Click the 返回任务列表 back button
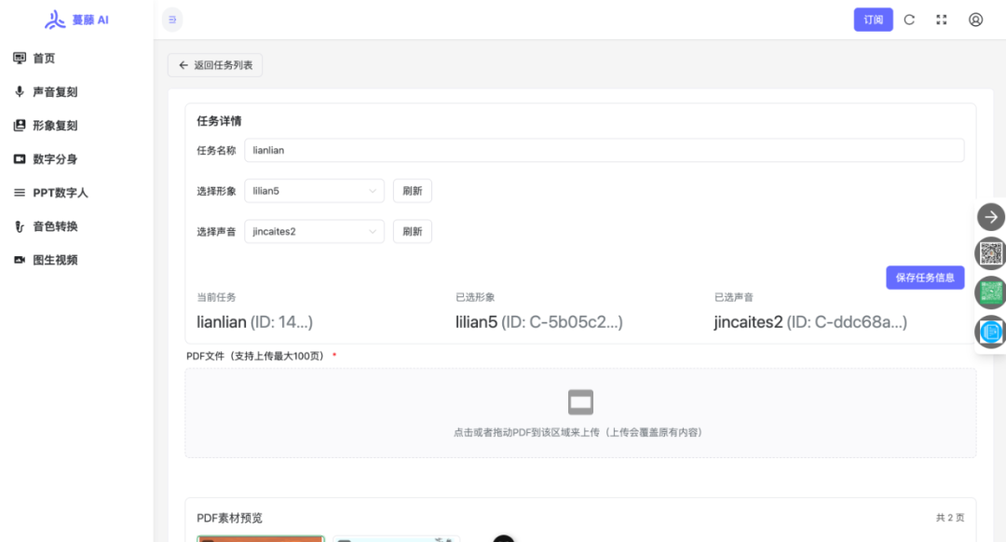 pyautogui.click(x=215, y=65)
